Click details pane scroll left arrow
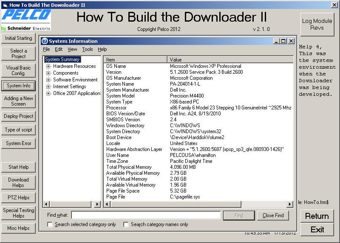Image resolution: width=340 pixels, height=243 pixels. point(107,204)
